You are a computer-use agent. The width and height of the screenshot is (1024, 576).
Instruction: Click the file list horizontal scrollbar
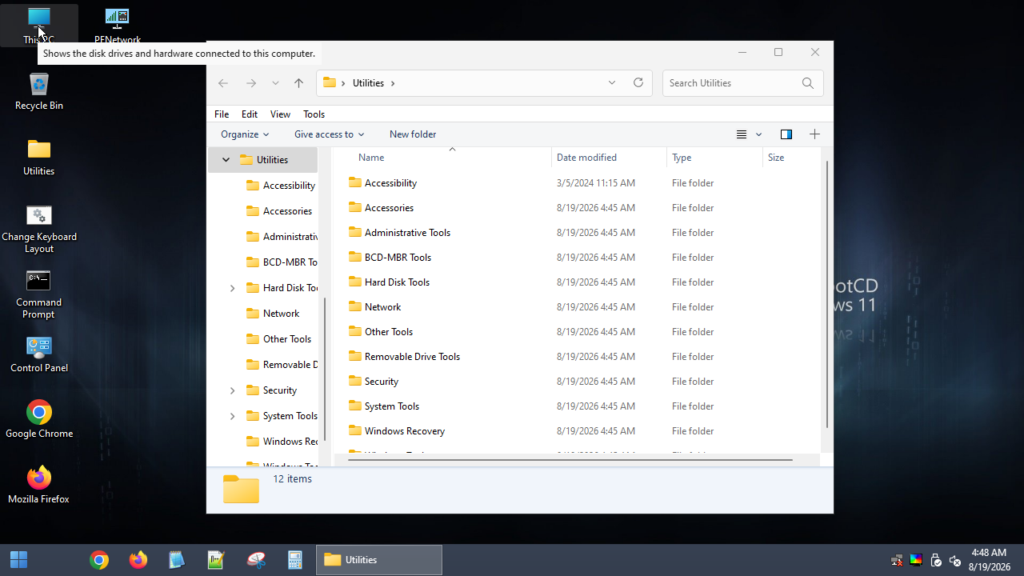[x=570, y=460]
